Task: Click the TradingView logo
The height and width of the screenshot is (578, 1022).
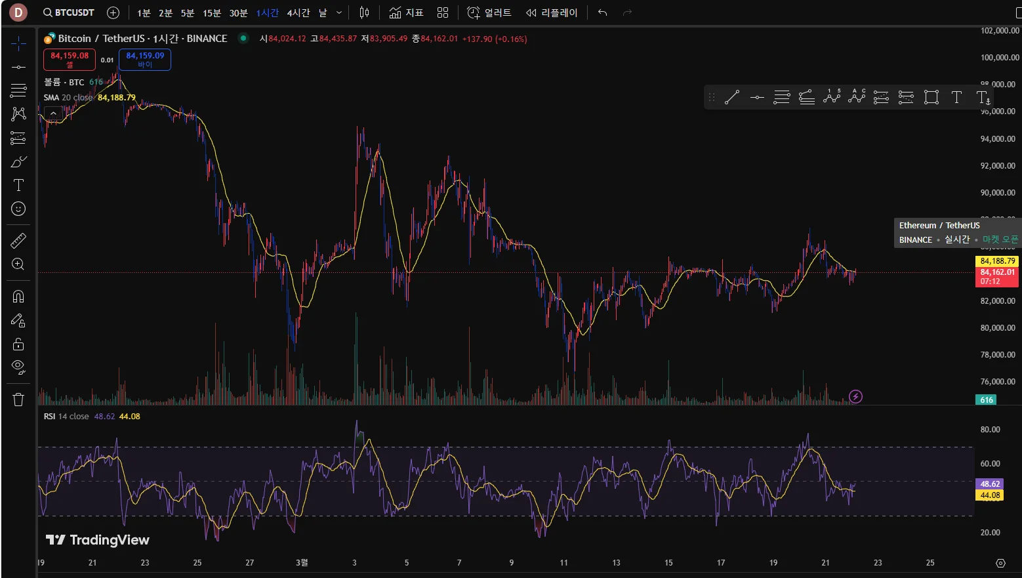Action: click(98, 540)
